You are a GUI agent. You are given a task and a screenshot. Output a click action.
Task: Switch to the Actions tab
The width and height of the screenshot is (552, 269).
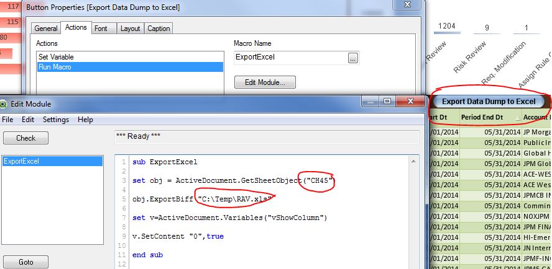tap(76, 27)
